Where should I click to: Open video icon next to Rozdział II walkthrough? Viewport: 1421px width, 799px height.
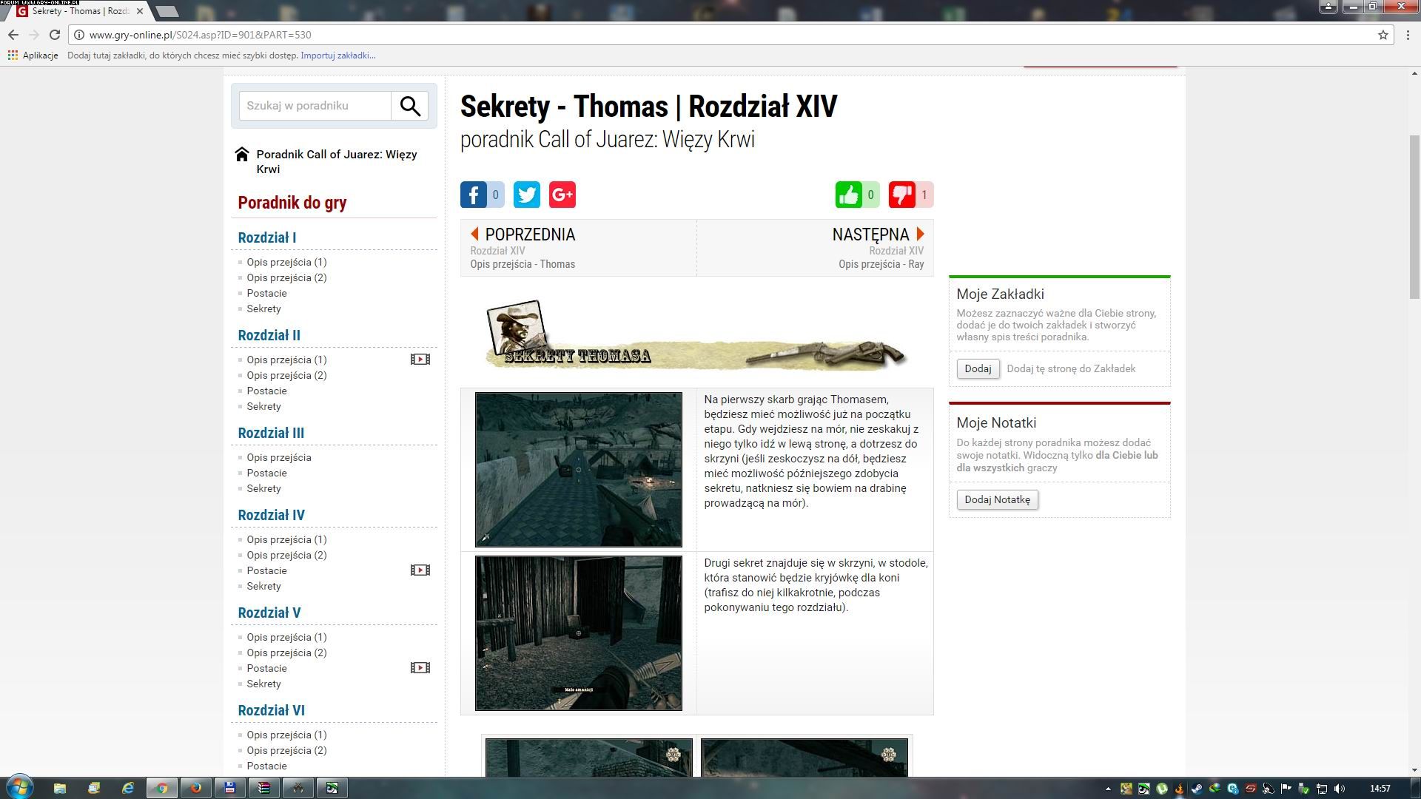click(420, 360)
